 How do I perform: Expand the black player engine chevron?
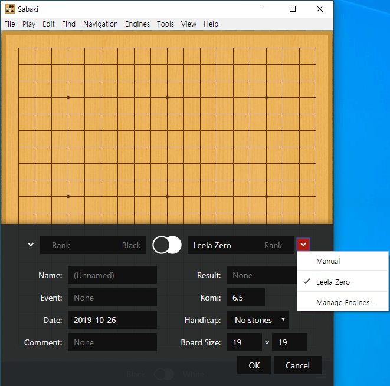point(31,245)
